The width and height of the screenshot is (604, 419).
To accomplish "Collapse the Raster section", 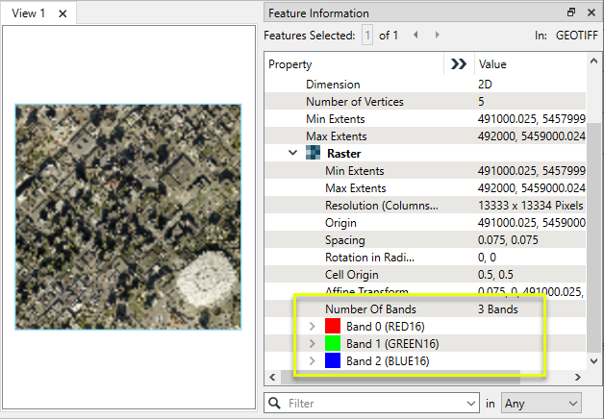I will 292,154.
